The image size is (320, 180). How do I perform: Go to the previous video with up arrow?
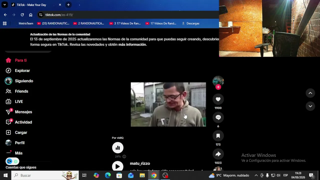(310, 93)
